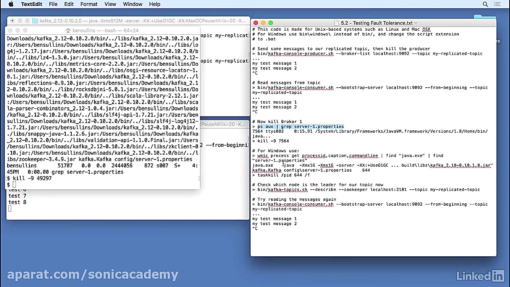Screen dimensions: 510x287
Task: Click 'kill -9 49297' in bash terminal
Action: [x=32, y=178]
